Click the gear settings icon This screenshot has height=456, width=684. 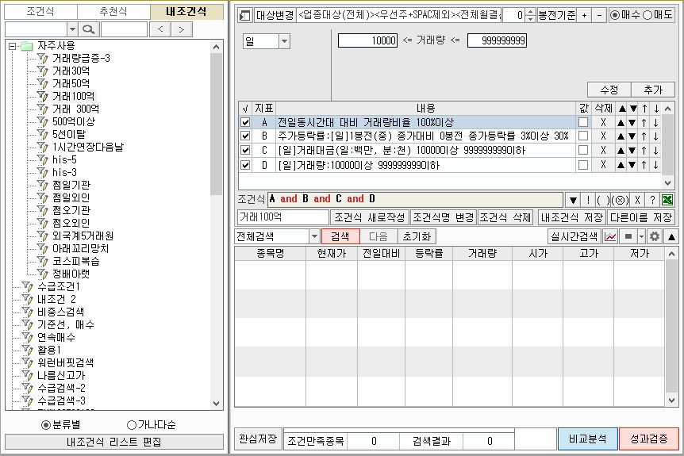tap(655, 236)
